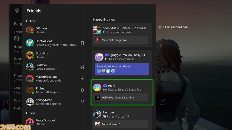Select PirateDropout offline friend name
Screen dimensions: 232x130
(45, 120)
